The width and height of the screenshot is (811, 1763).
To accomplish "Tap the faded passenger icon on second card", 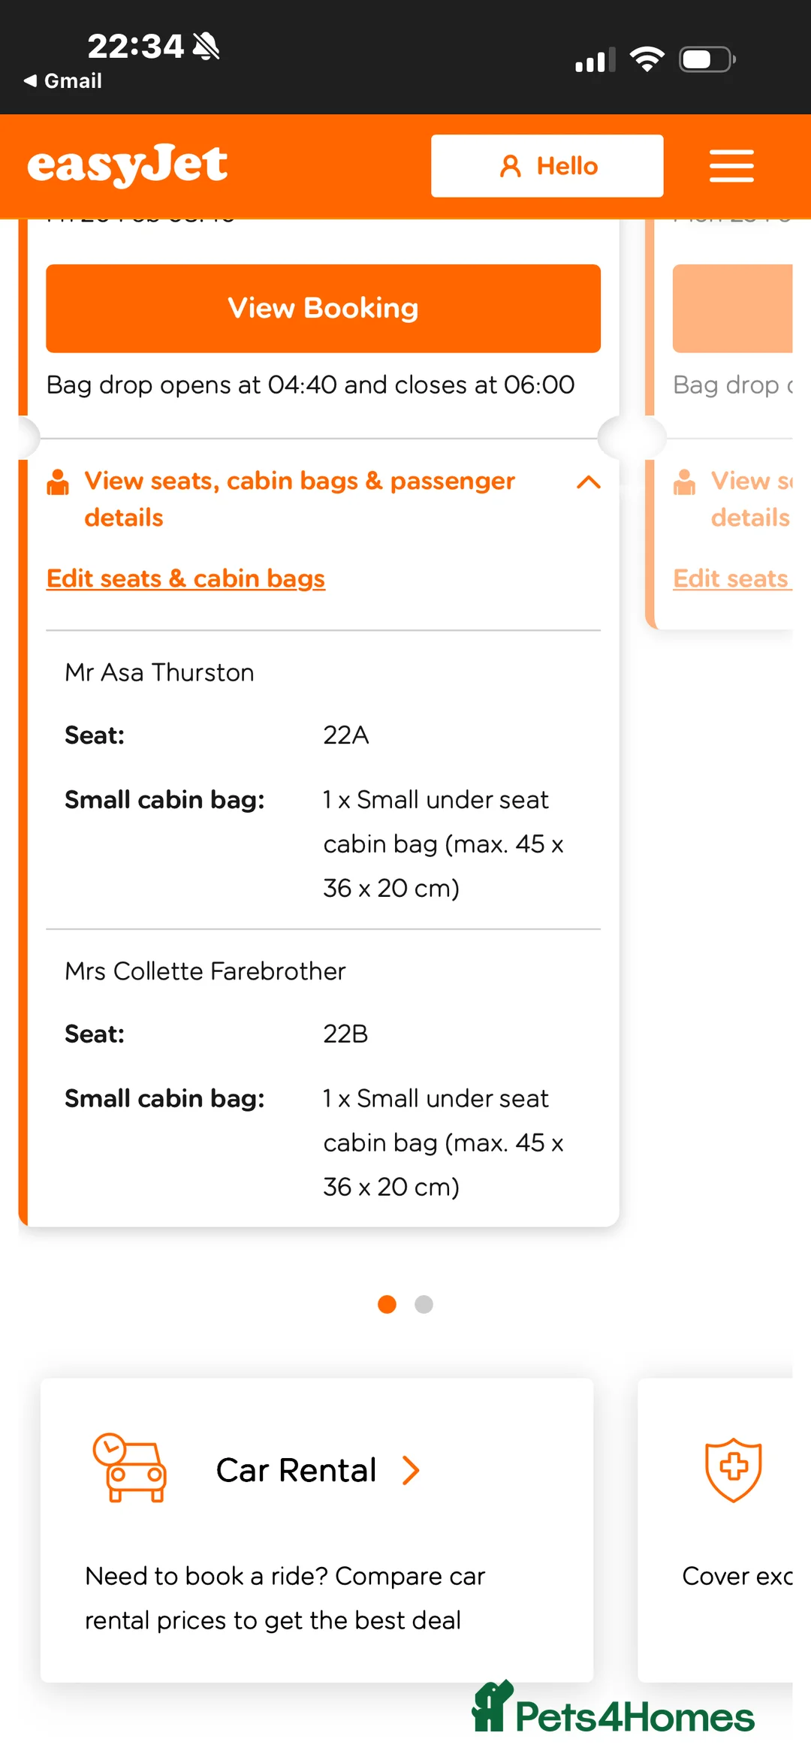I will click(x=684, y=482).
